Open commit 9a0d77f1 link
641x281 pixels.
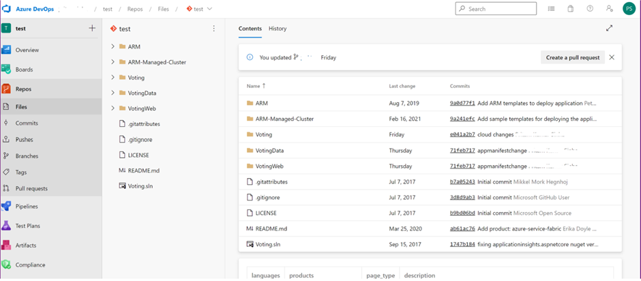click(462, 103)
